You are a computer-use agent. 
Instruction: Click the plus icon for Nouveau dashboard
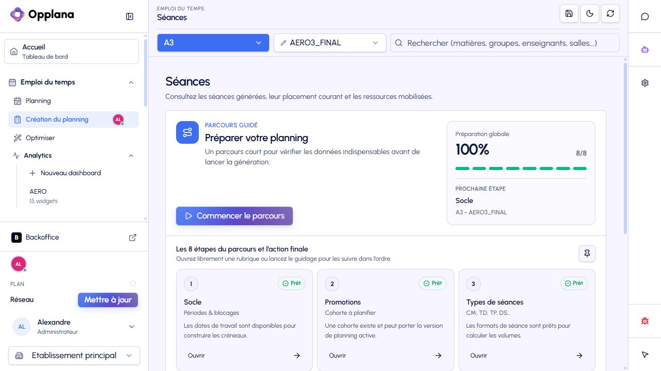coord(33,173)
